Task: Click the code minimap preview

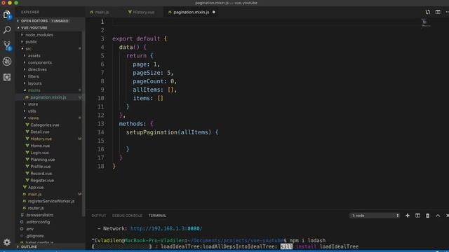Action: [x=426, y=22]
